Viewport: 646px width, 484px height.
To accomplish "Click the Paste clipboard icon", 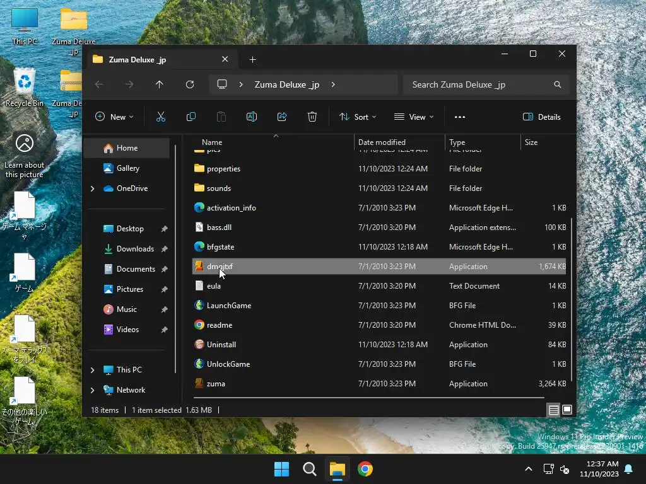I will 221,117.
